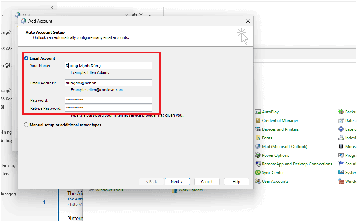The width and height of the screenshot is (357, 222).
Task: Open Credential Manager icon
Action: click(258, 121)
